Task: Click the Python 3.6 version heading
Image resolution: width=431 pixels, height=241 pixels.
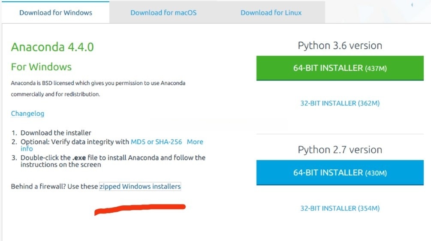Action: coord(340,45)
